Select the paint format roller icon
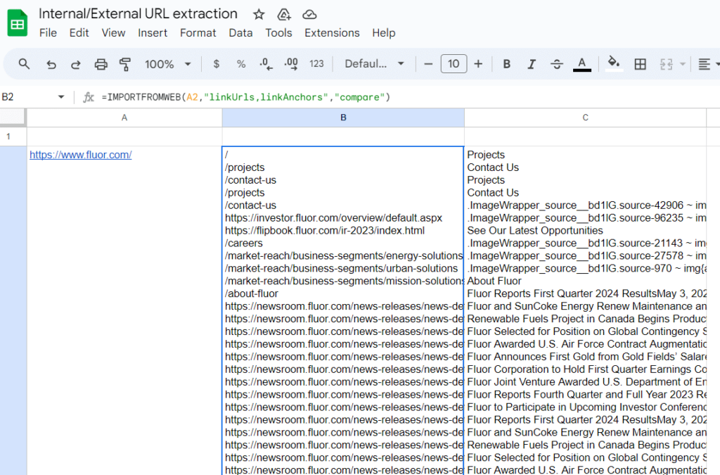 [x=125, y=64]
